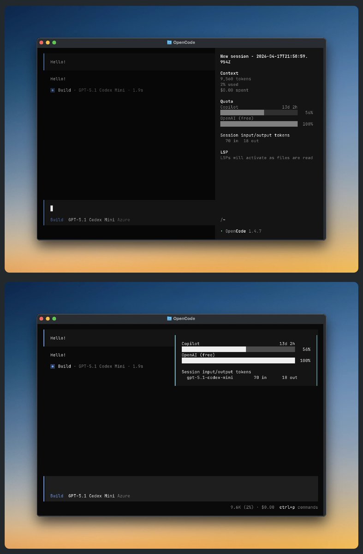
Task: Click 13d 2h reset time in bottom popup
Action: pos(287,344)
